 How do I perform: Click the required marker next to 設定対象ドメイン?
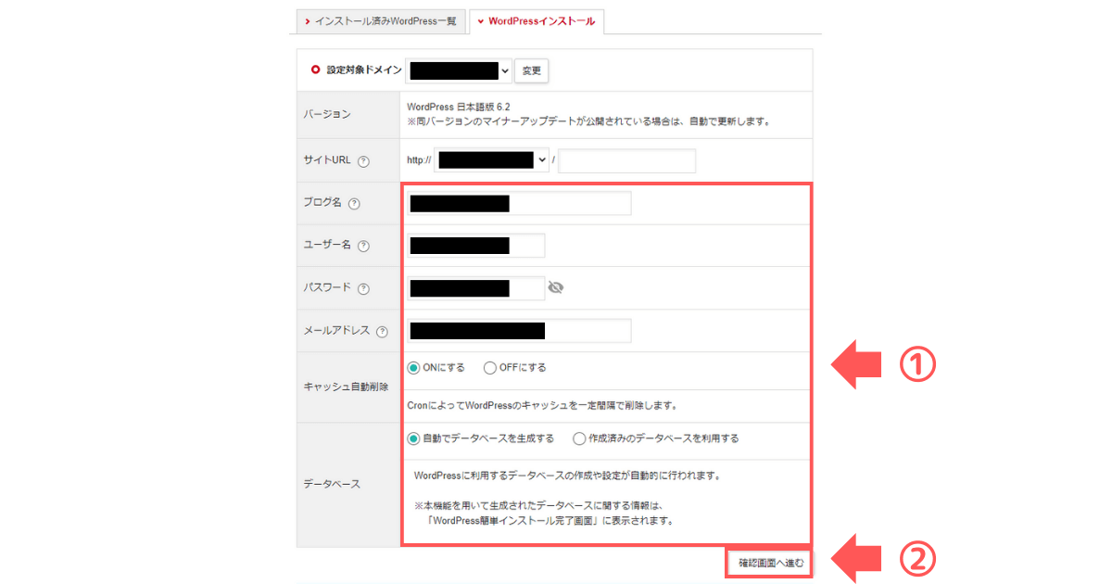[313, 69]
